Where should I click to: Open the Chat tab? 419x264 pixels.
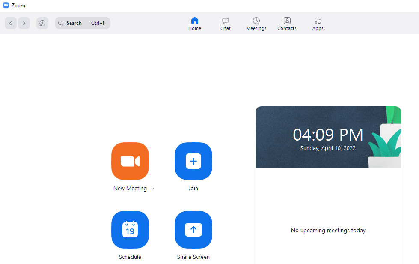tap(225, 24)
